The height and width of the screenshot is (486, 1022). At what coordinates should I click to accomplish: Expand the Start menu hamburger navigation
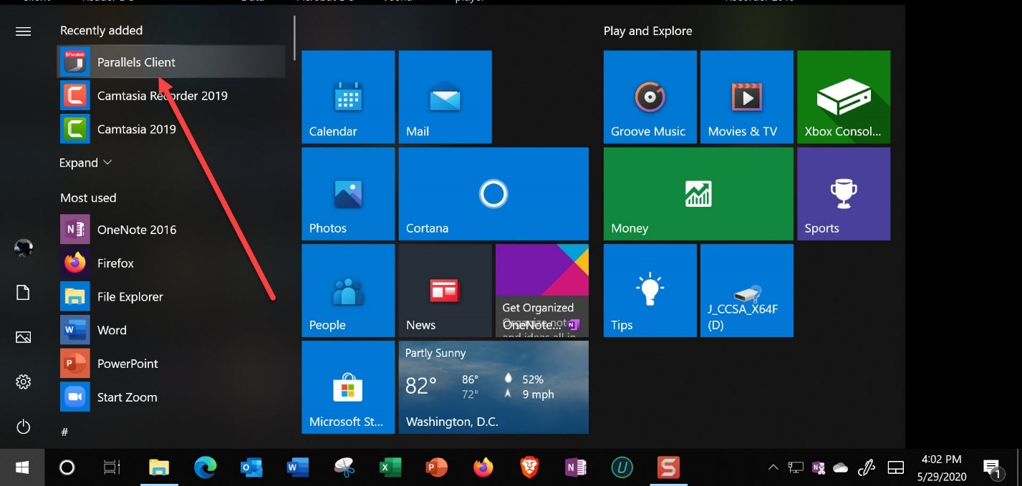click(x=23, y=31)
